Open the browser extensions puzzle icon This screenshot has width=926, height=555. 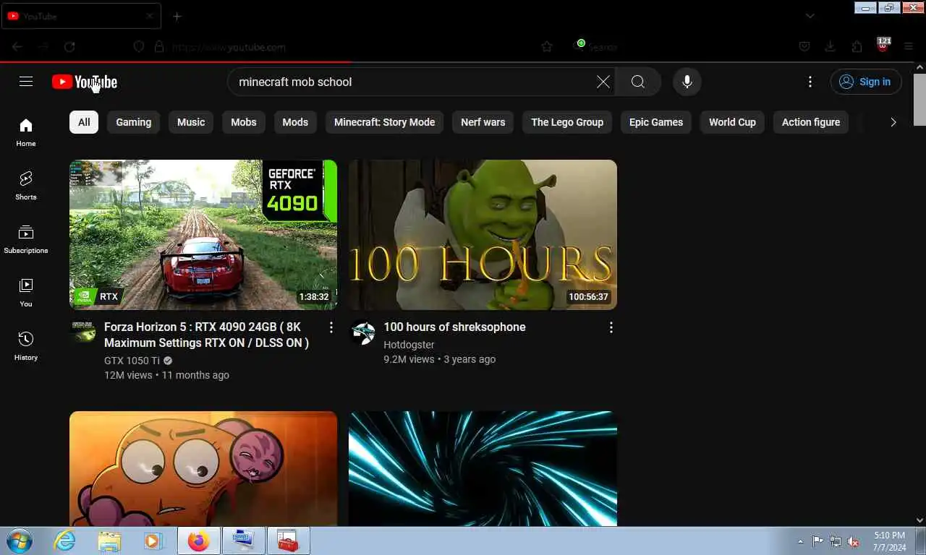857,47
